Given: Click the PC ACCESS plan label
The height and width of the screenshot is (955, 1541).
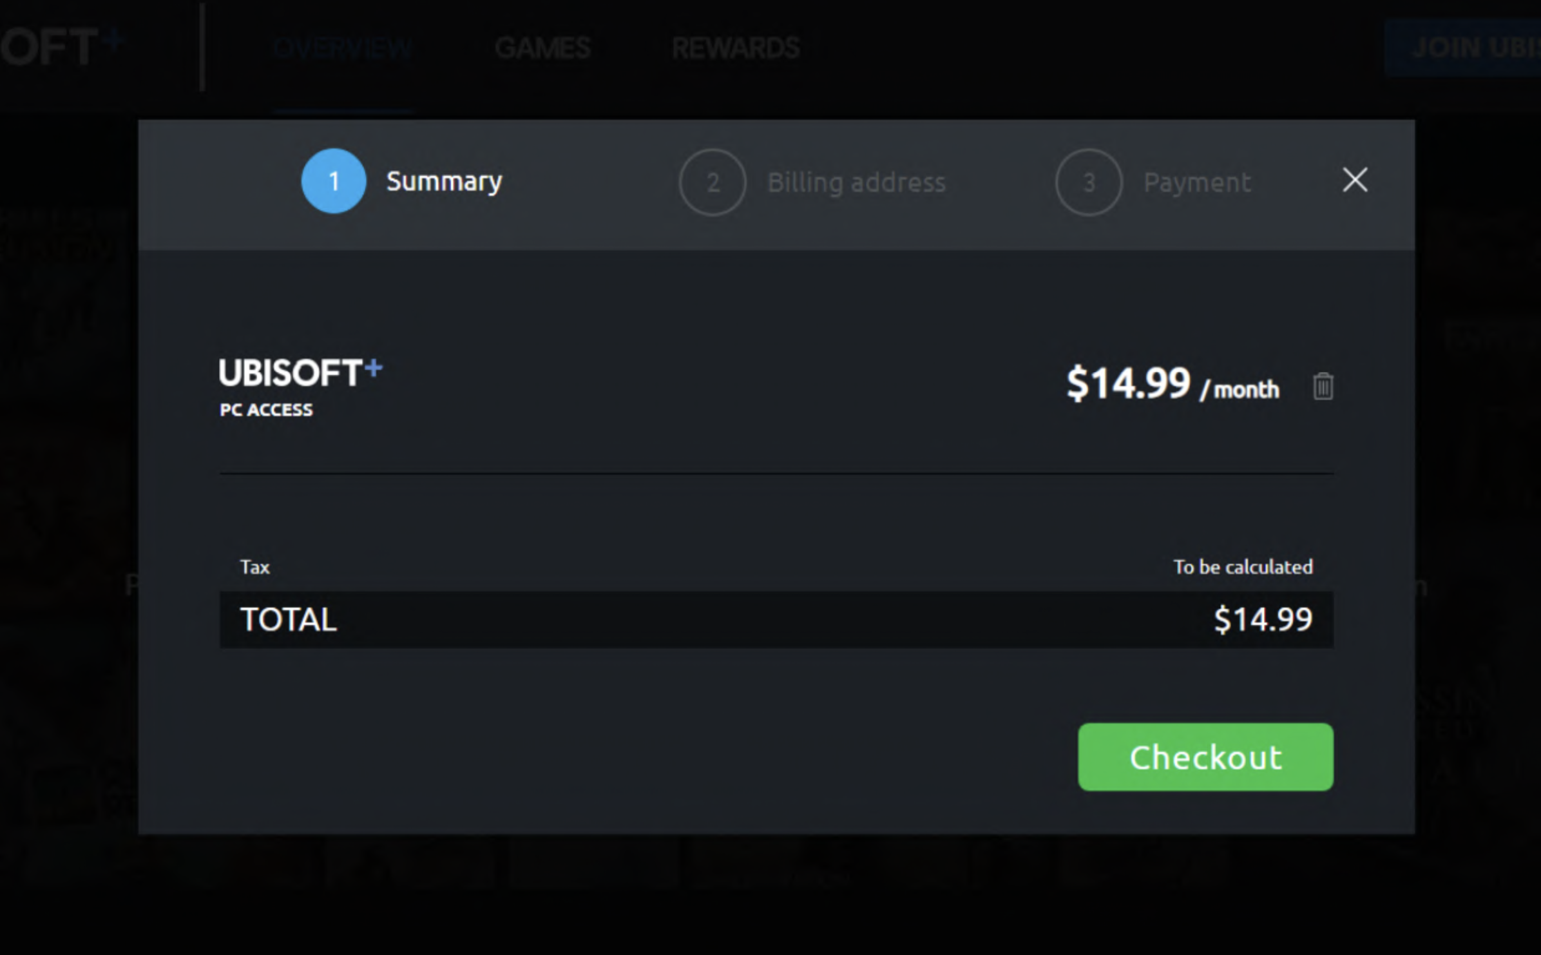Looking at the screenshot, I should click(x=266, y=410).
